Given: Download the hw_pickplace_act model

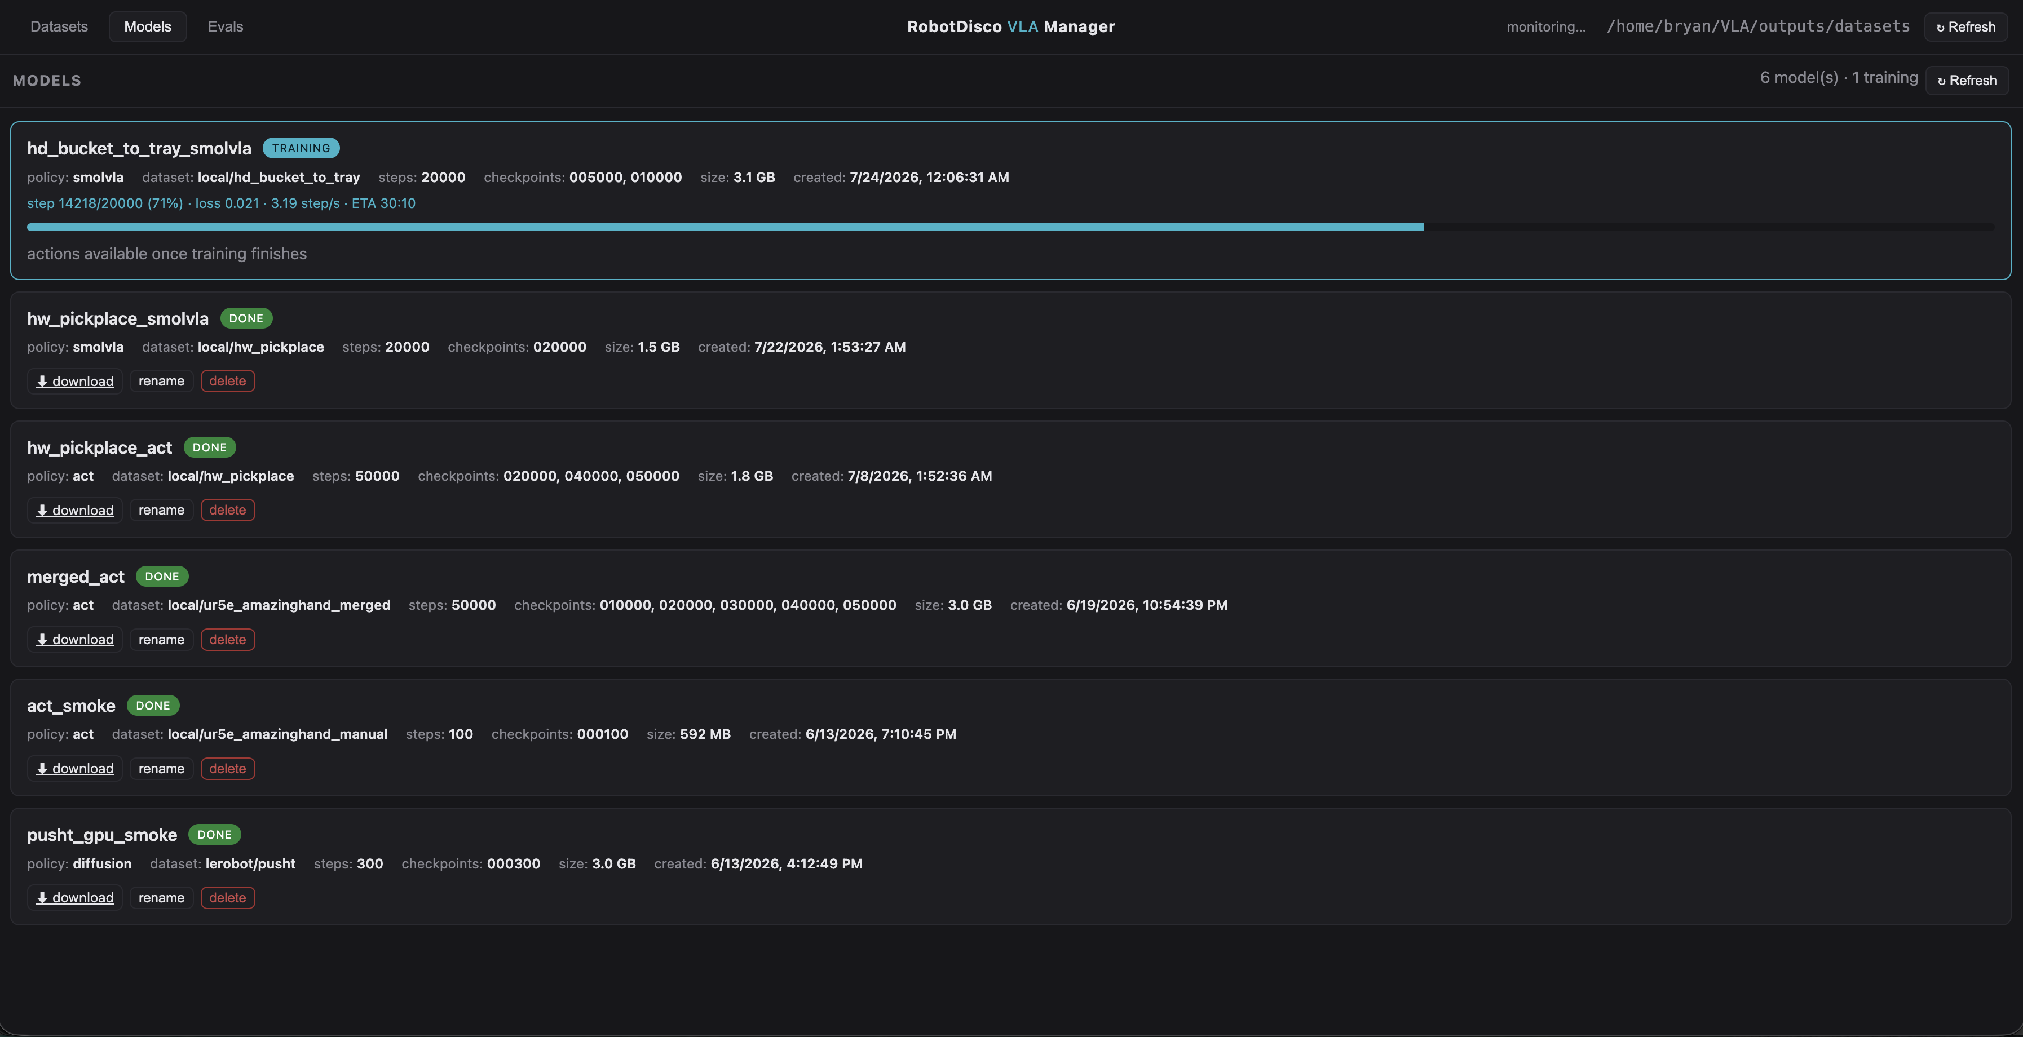Looking at the screenshot, I should 74,510.
